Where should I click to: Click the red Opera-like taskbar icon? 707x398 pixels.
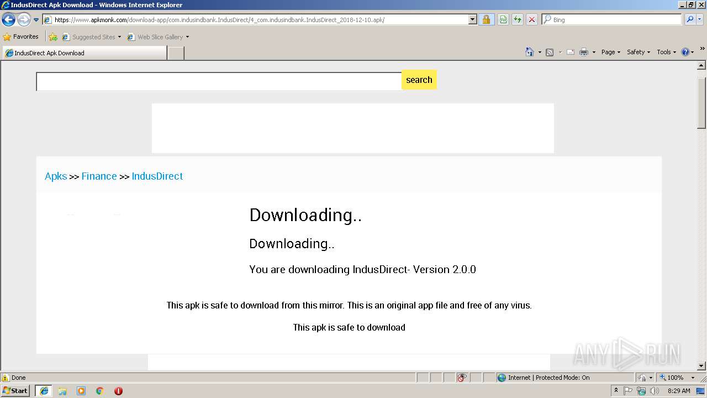118,391
